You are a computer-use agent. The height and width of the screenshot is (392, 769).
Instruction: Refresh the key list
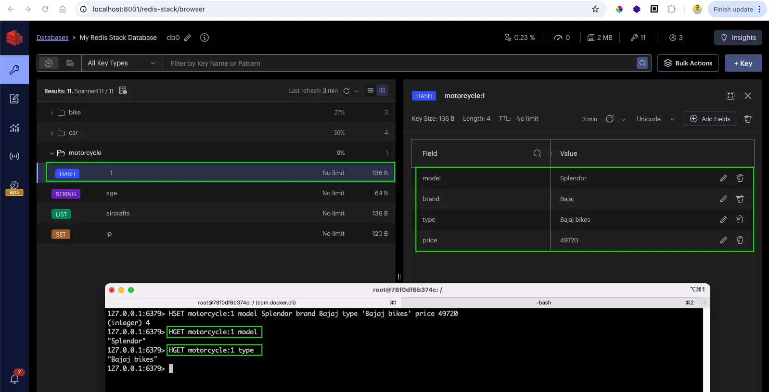[346, 90]
